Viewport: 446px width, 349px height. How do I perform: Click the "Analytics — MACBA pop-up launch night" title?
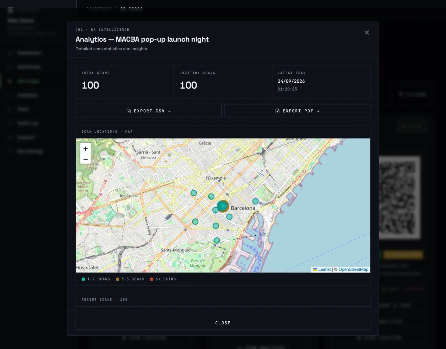(x=142, y=39)
